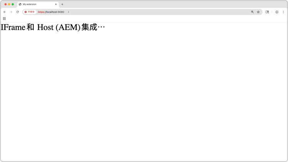Click the globe favicon on My extension tab
Image resolution: width=288 pixels, height=162 pixels.
coord(20,4)
